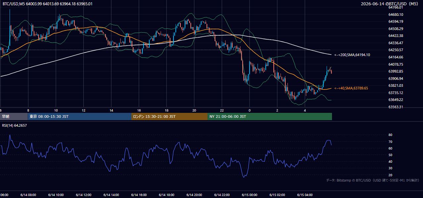Click the 6/15 02:00 date label
This screenshot has height=198, width=423.
pyautogui.click(x=277, y=195)
